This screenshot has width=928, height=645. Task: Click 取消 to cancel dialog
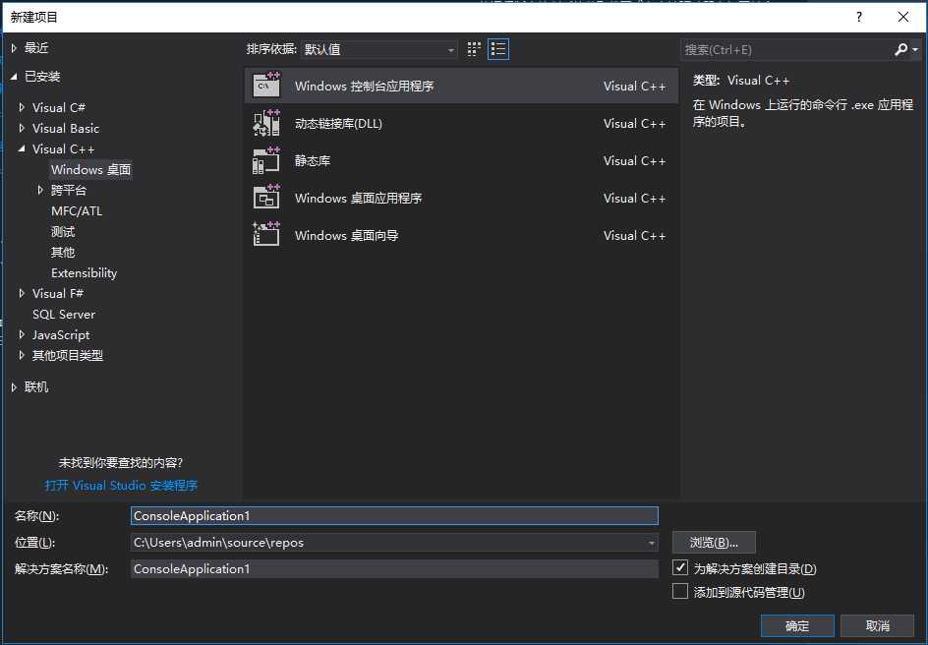(x=877, y=625)
